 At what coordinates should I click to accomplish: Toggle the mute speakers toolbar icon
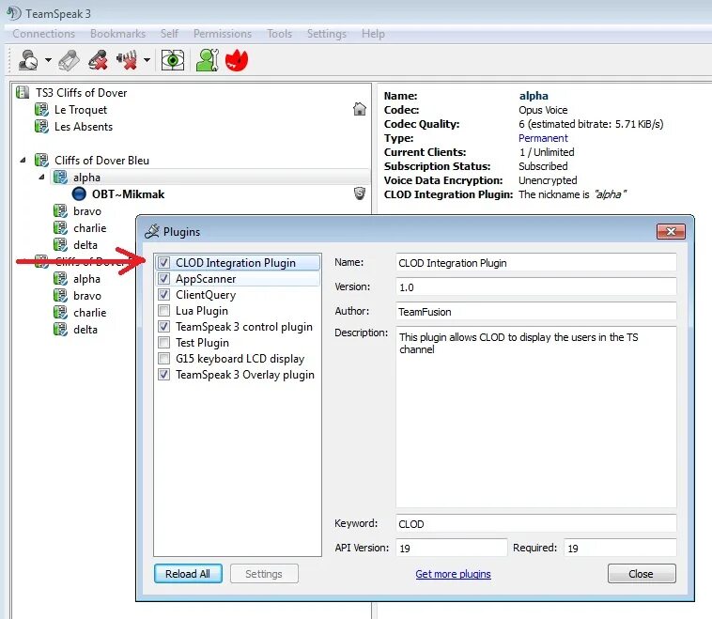coord(127,60)
